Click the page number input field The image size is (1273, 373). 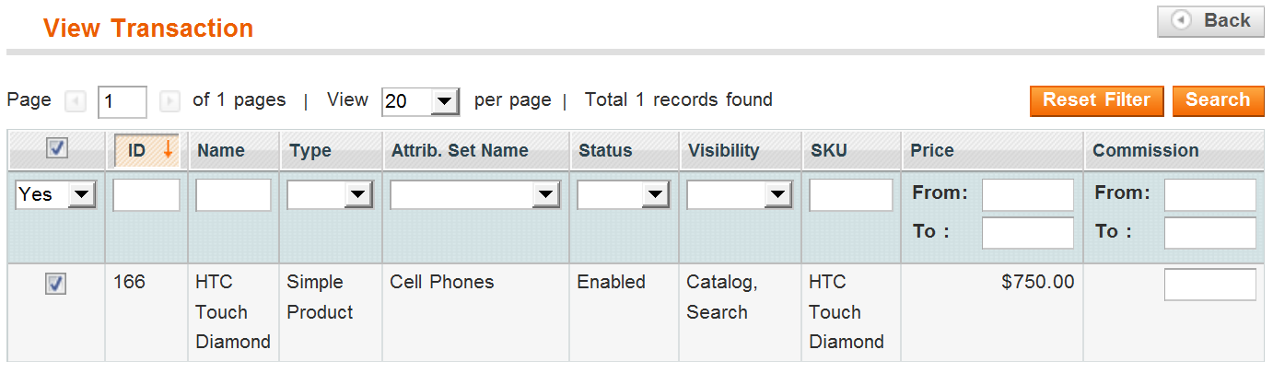click(x=122, y=101)
